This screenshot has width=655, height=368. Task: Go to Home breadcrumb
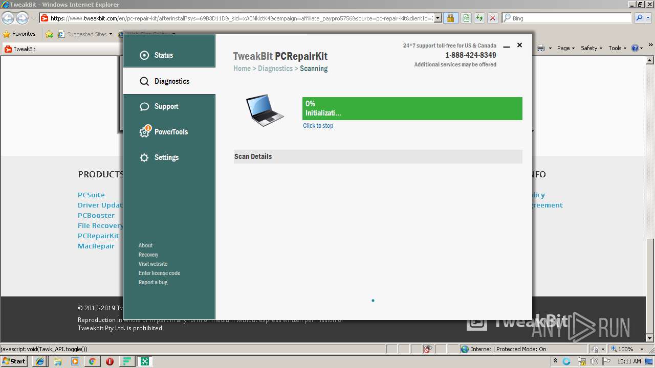point(242,68)
